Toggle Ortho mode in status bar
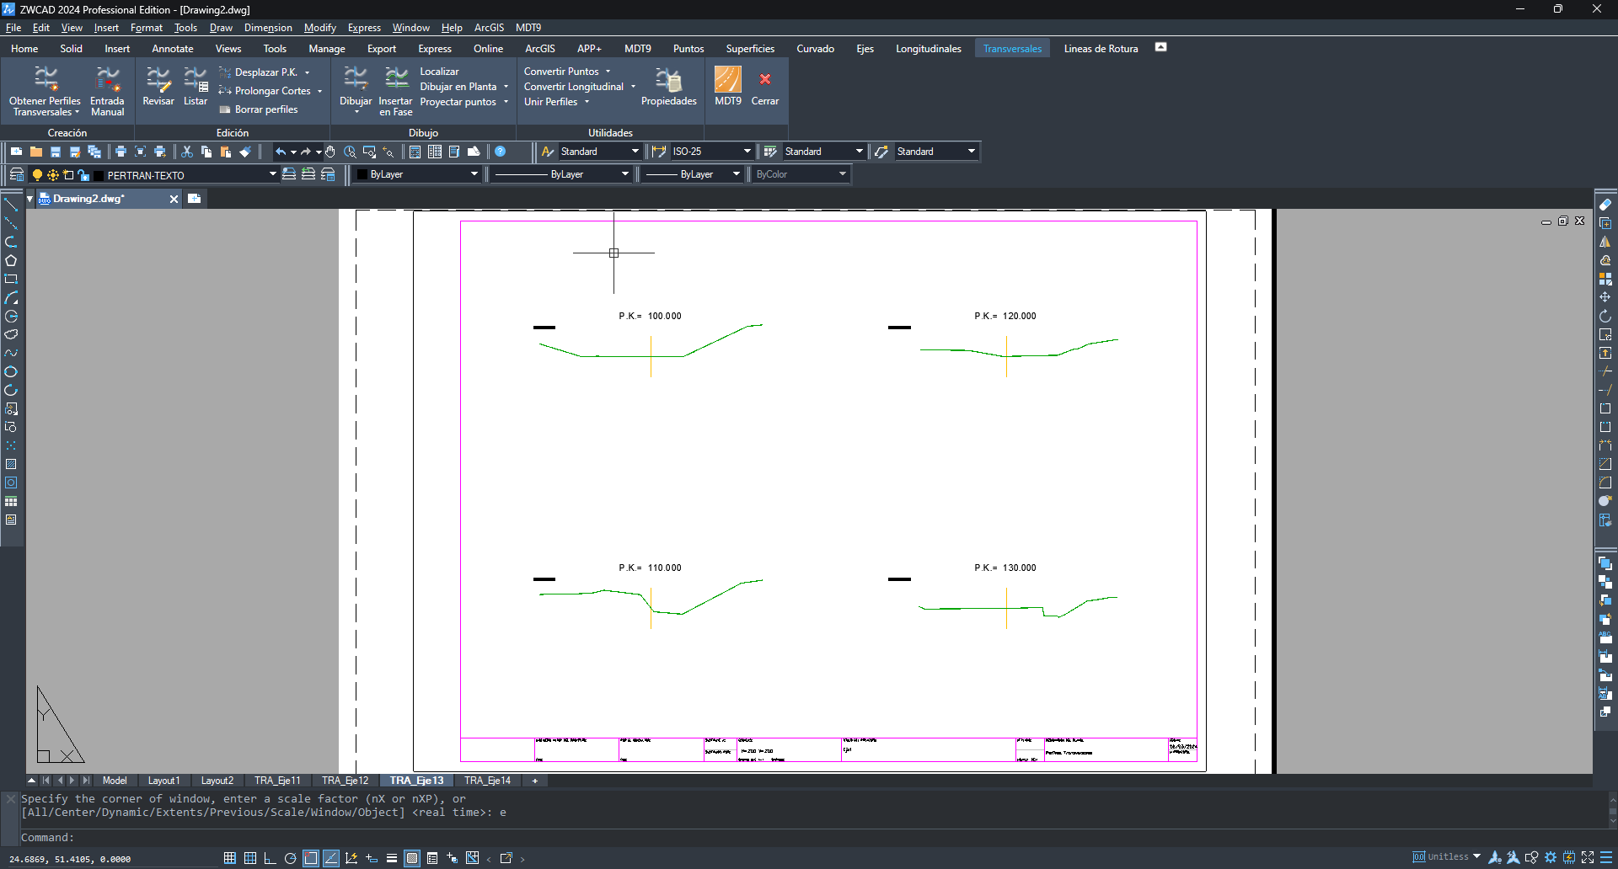 click(271, 858)
